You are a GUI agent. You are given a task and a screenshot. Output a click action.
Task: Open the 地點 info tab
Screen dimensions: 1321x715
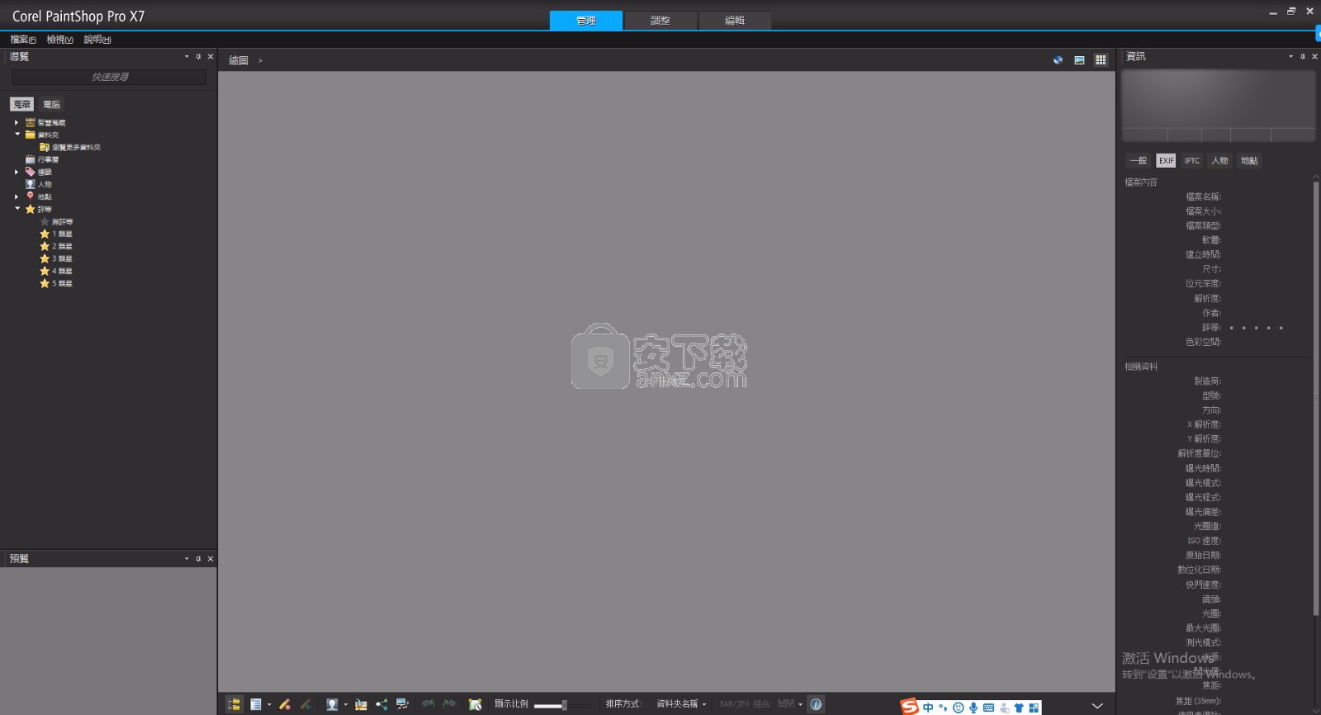(1249, 161)
